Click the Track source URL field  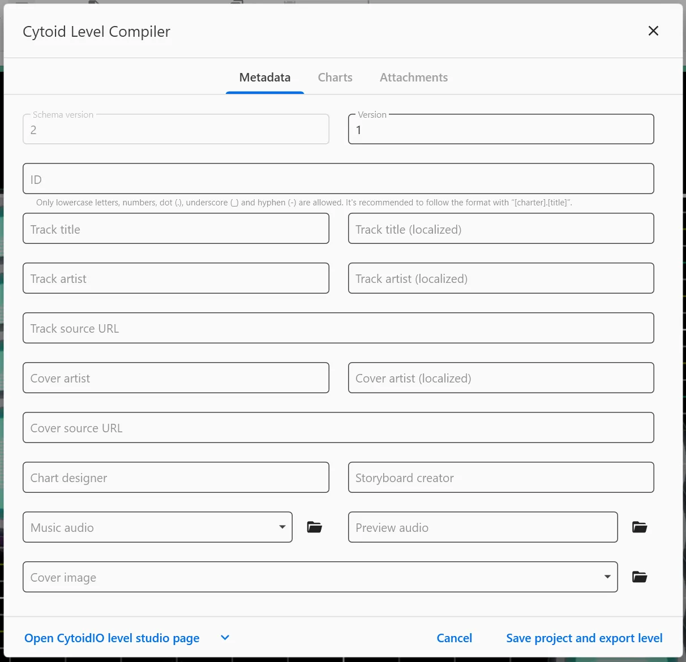click(338, 328)
